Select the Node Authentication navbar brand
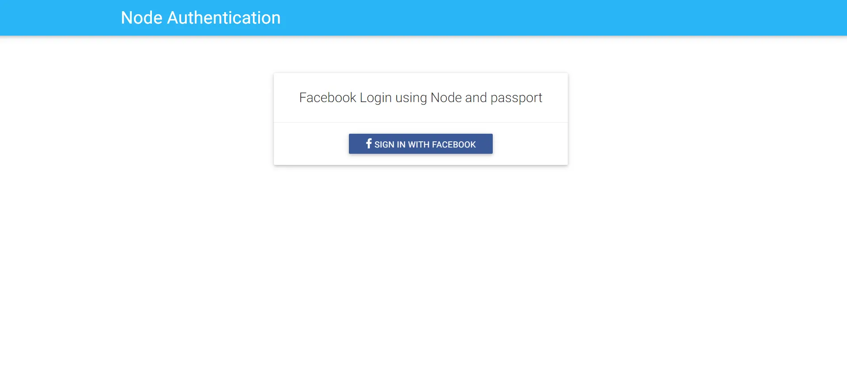847x390 pixels. point(200,17)
